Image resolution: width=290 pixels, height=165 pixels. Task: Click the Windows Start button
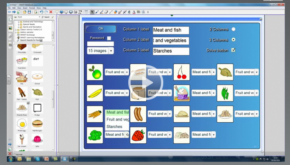[10, 159]
